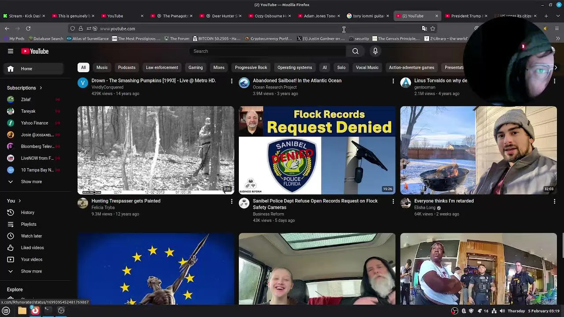Click Felicia Tryba channel avatar
Screen dimensions: 564x317
(x=83, y=203)
